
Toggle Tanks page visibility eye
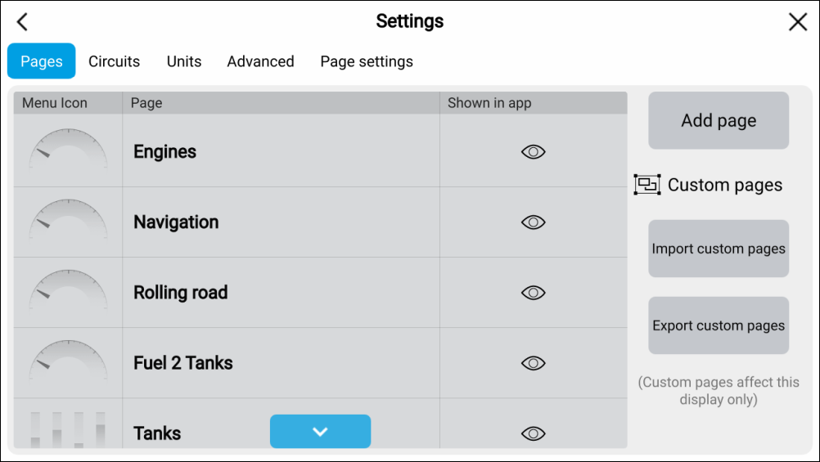[x=534, y=433]
